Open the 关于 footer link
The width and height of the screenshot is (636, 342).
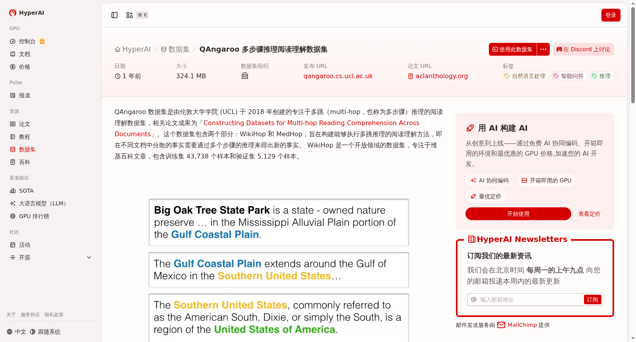click(x=11, y=315)
